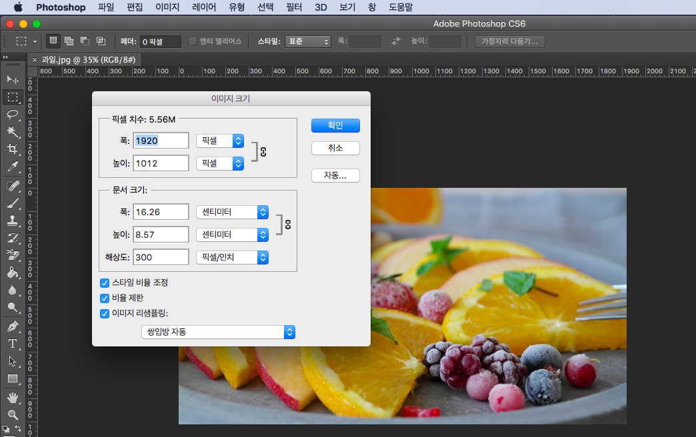Screen dimensions: 696x437
Task: Select the Background Eraser tool
Action: click(x=13, y=255)
